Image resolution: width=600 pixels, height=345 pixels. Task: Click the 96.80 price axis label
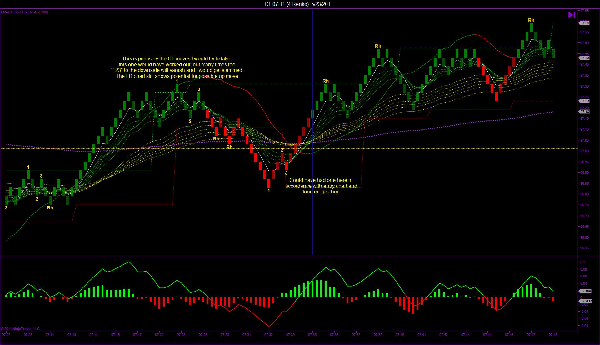(585, 194)
